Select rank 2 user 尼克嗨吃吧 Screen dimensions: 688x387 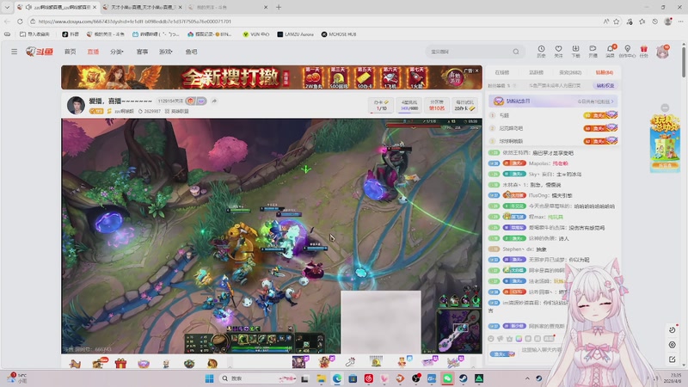511,128
